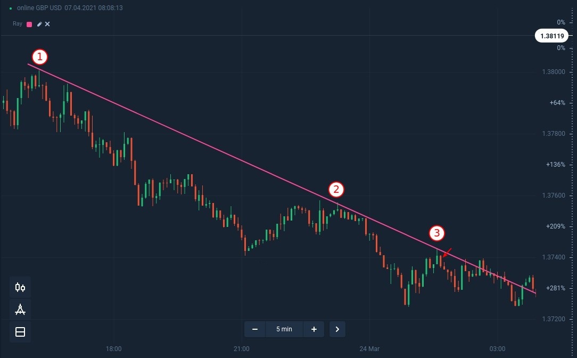Screen dimensions: 577x358
Task: Click the 1.38000 price axis label
Action: (x=553, y=72)
